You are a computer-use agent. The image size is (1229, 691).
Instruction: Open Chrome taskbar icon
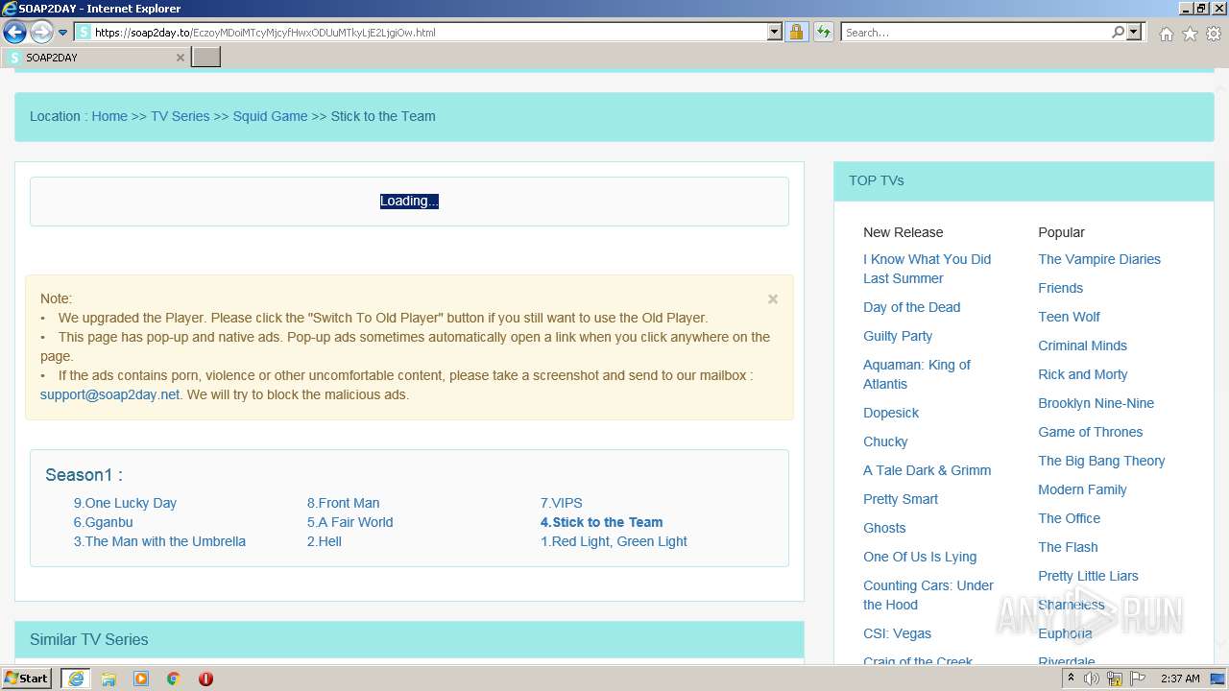(174, 679)
